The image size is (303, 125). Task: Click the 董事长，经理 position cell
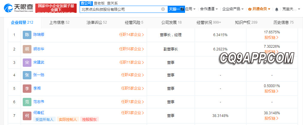pyautogui.click(x=171, y=35)
